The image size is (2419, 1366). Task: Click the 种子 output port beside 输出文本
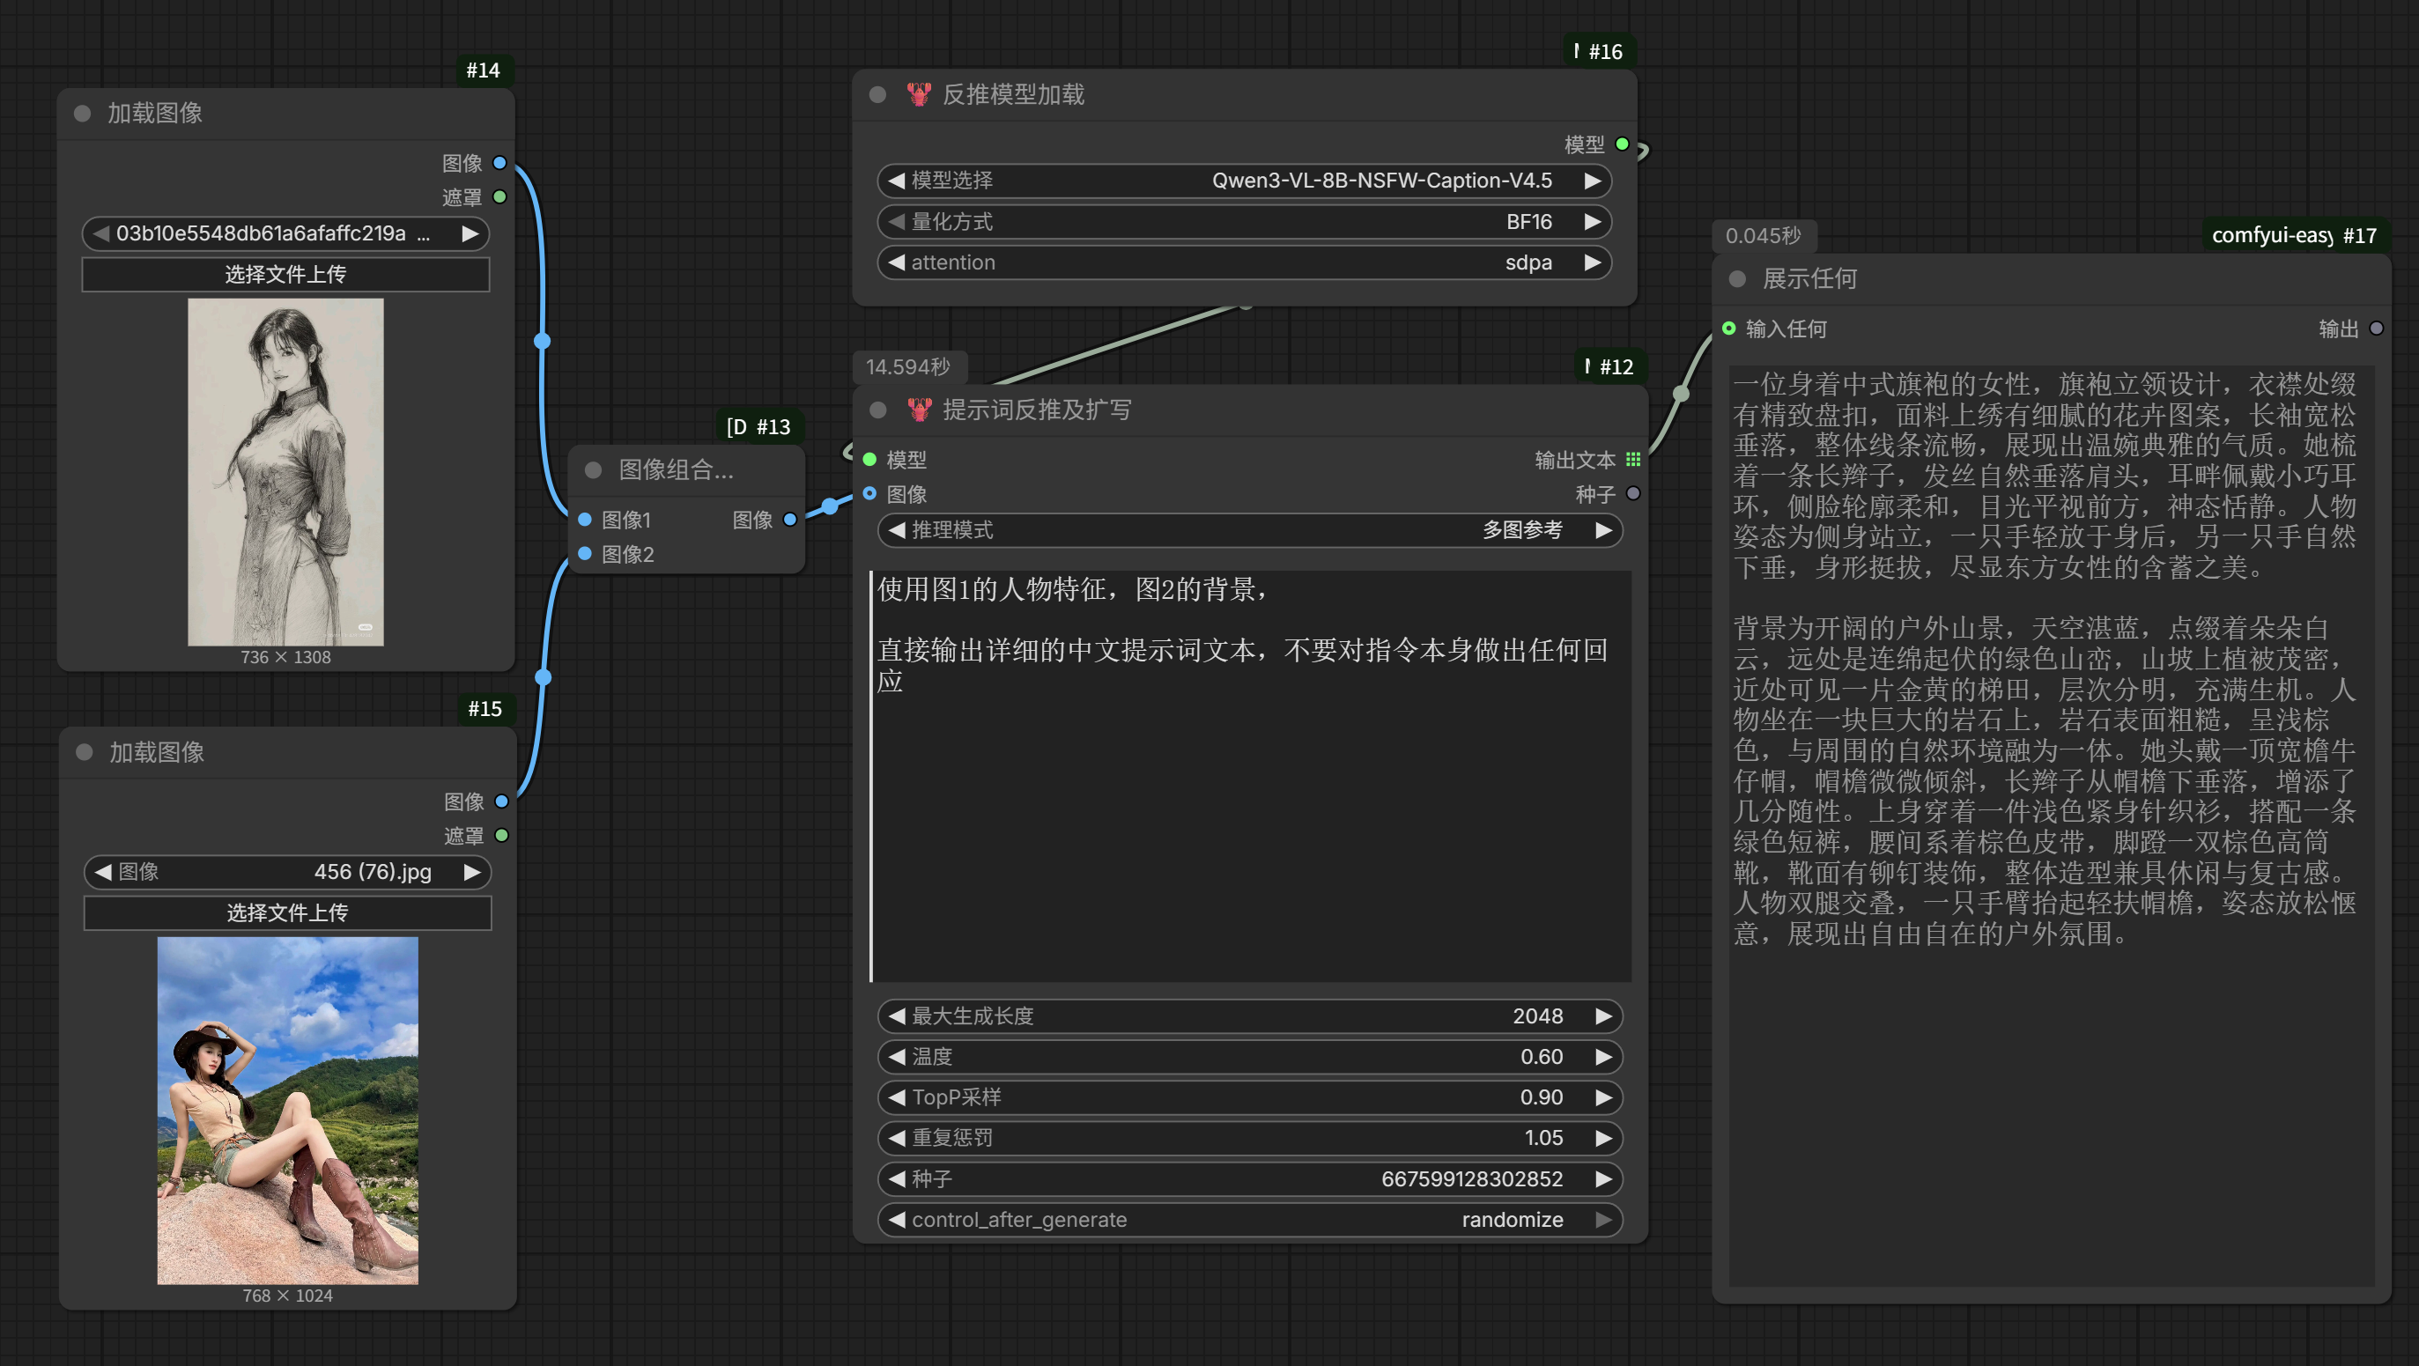(x=1633, y=494)
